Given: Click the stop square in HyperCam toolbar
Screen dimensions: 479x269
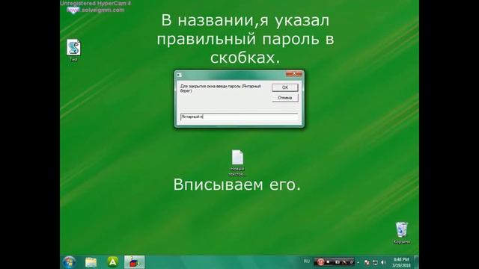Looking at the screenshot, I should pos(328,262).
